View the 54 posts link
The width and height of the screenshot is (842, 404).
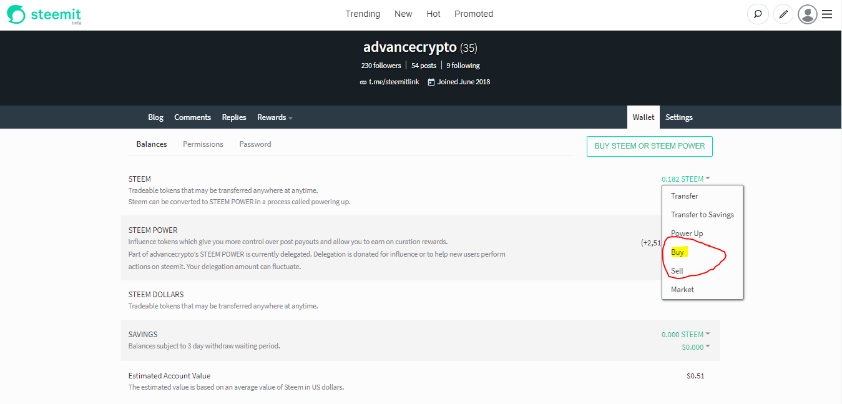(x=424, y=66)
